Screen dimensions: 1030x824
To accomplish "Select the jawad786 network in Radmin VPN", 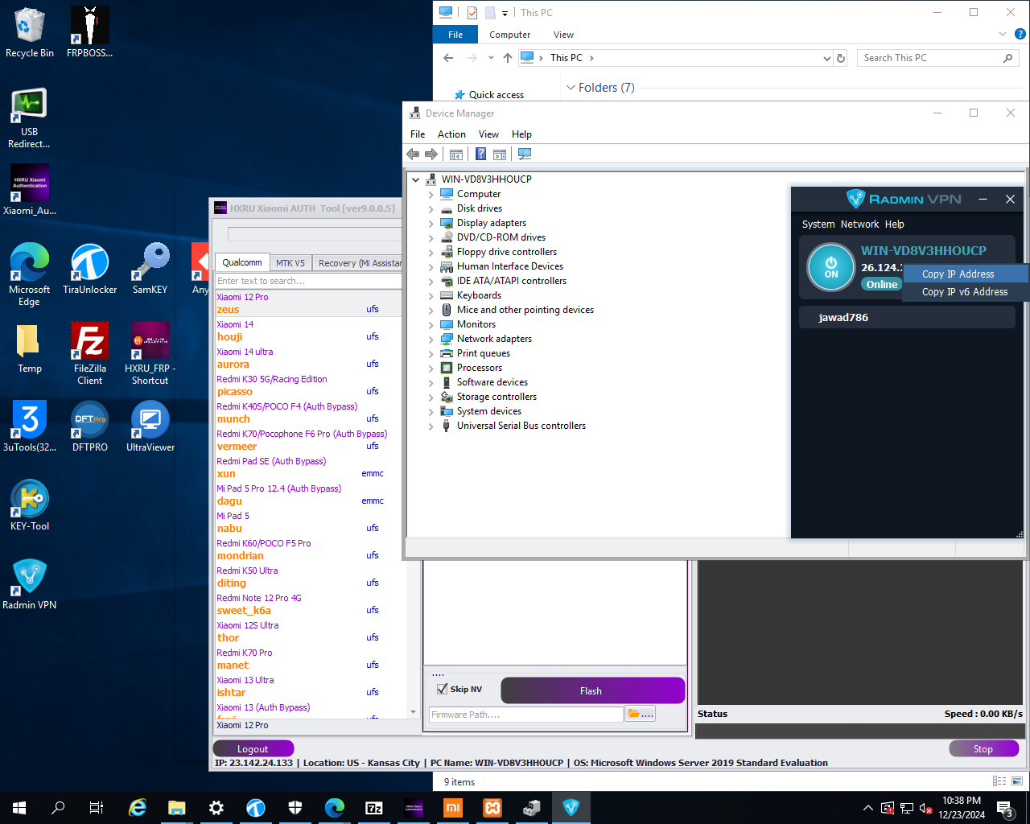I will (x=907, y=317).
